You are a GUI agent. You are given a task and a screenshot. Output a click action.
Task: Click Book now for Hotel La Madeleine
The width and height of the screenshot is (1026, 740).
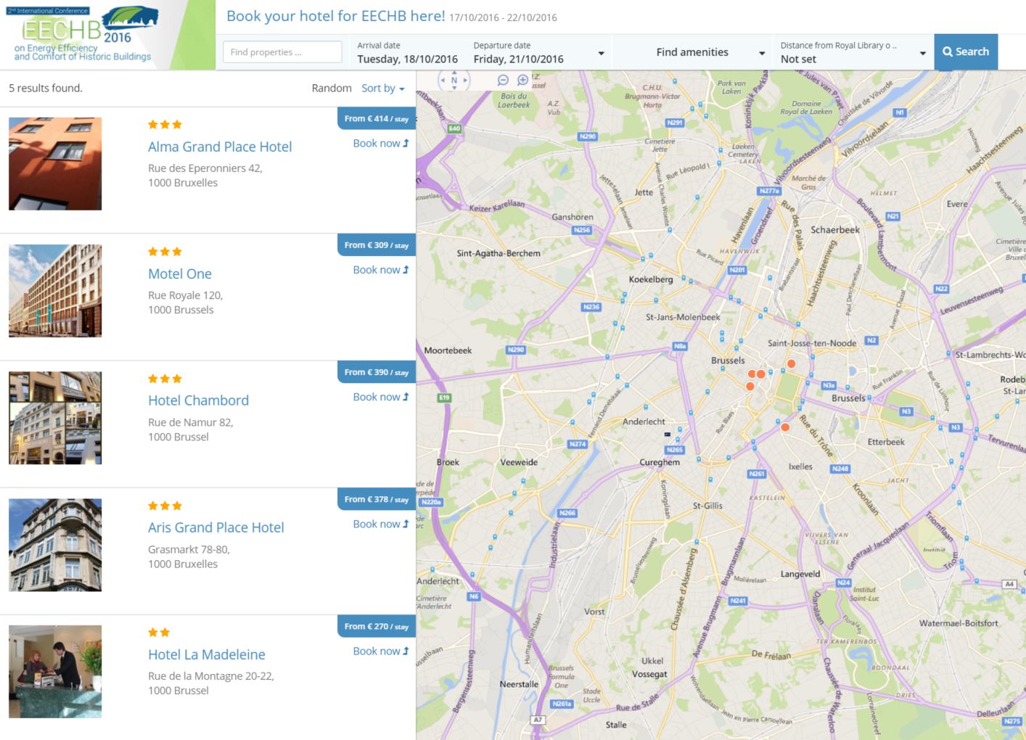[380, 651]
